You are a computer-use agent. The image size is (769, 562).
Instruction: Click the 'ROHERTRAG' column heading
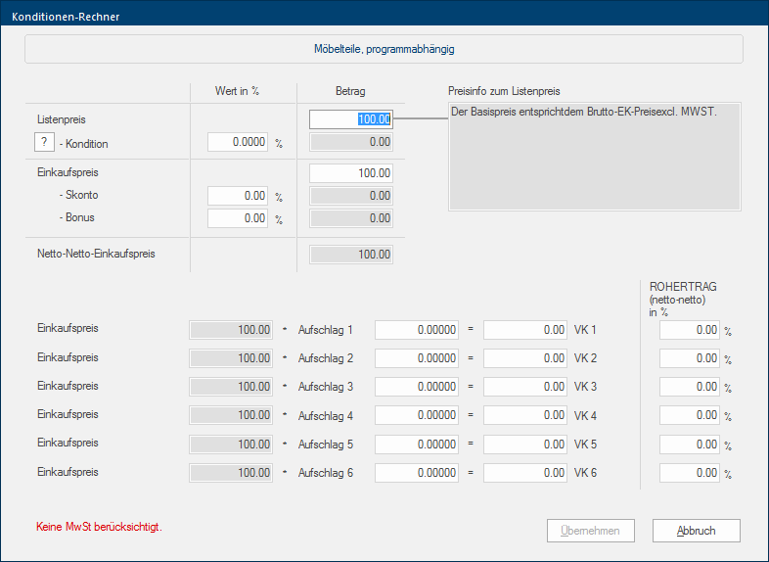tap(683, 287)
